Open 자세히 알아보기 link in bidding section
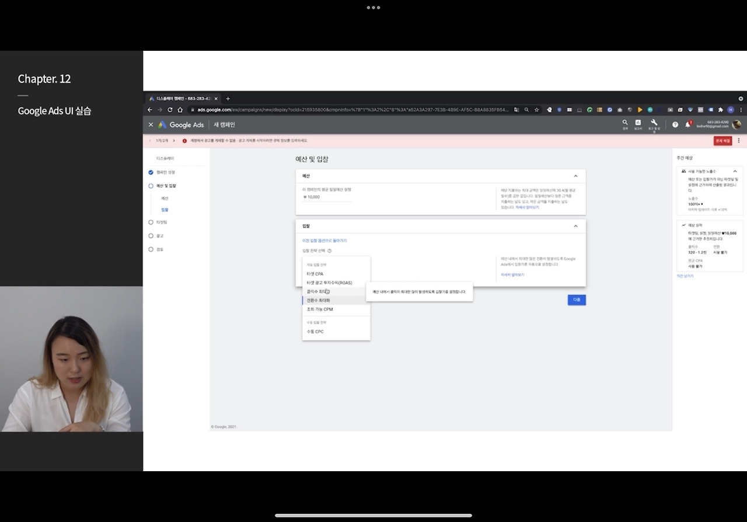 tap(512, 274)
